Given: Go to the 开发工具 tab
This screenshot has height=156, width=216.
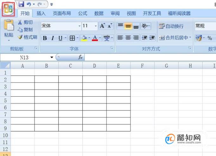Looking at the screenshot, I should click(x=152, y=13).
